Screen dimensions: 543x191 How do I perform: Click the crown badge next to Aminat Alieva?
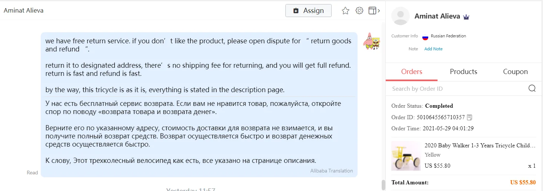point(466,17)
